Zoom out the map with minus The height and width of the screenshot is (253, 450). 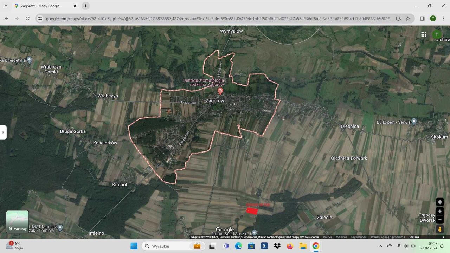(x=440, y=219)
